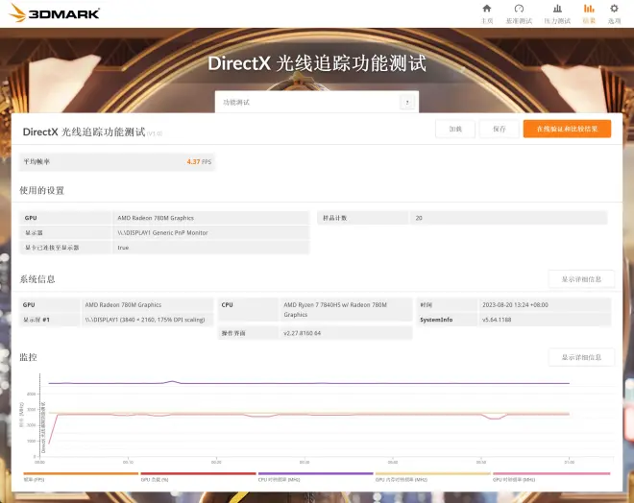Open the 压力测试 stress test icon
Image resolution: width=634 pixels, height=503 pixels.
click(557, 12)
